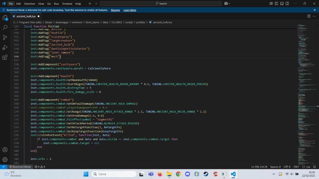Click Manage in the Restricted Mode banner

coord(115,10)
